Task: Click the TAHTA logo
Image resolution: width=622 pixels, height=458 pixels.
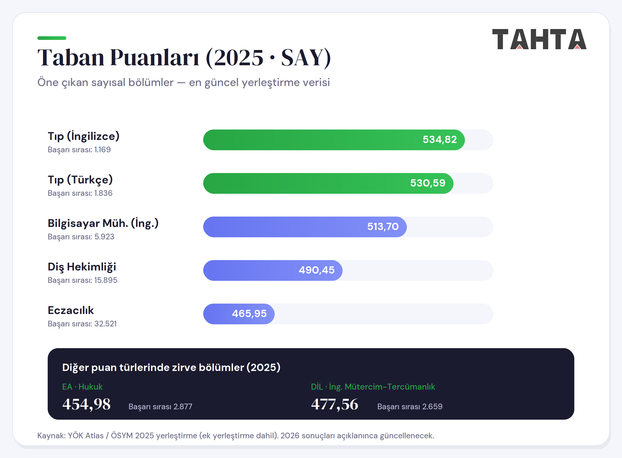Action: click(539, 39)
